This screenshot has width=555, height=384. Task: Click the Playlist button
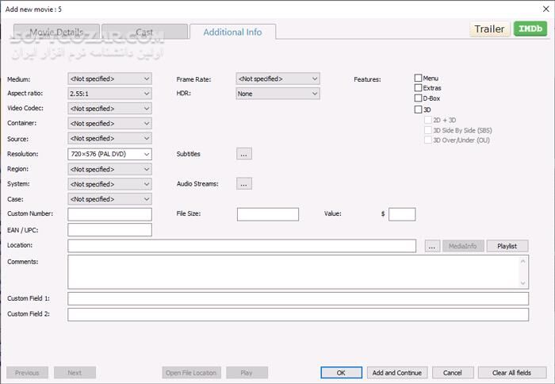pyautogui.click(x=507, y=246)
